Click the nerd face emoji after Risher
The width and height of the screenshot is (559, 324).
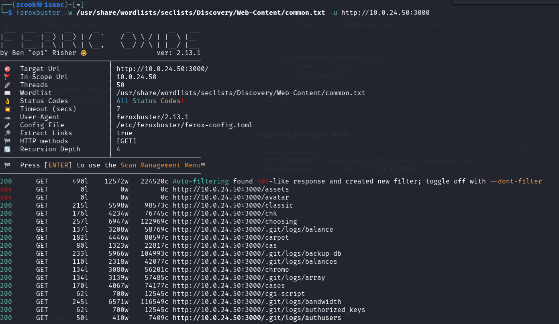tap(84, 53)
